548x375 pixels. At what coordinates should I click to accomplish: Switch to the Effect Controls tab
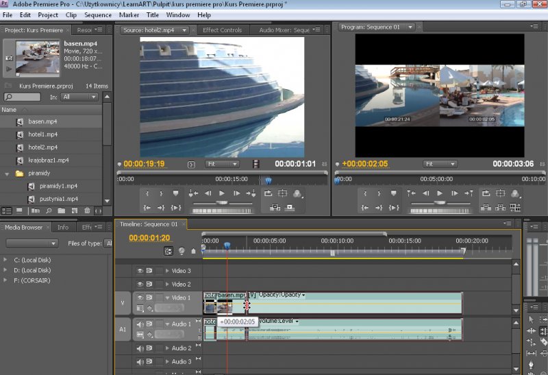click(x=222, y=30)
